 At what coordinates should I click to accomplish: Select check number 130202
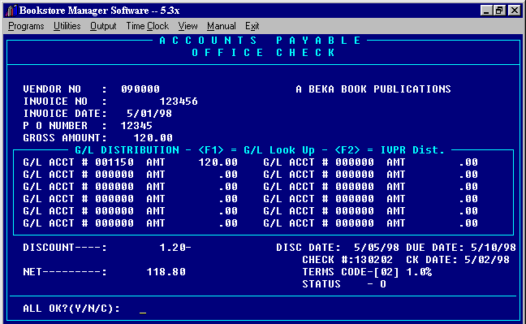coord(373,260)
